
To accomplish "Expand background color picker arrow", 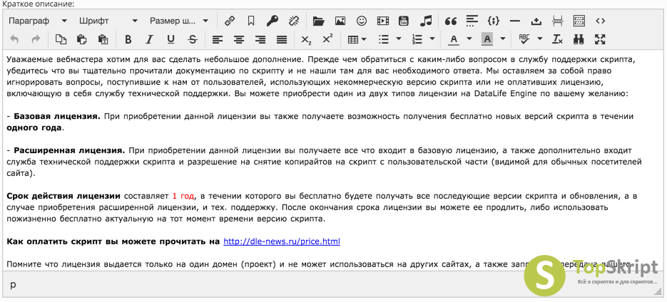I will coord(502,39).
